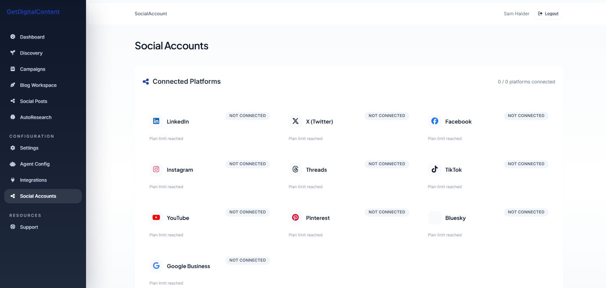The height and width of the screenshot is (288, 606).
Task: Click the Threads logo icon
Action: point(295,169)
